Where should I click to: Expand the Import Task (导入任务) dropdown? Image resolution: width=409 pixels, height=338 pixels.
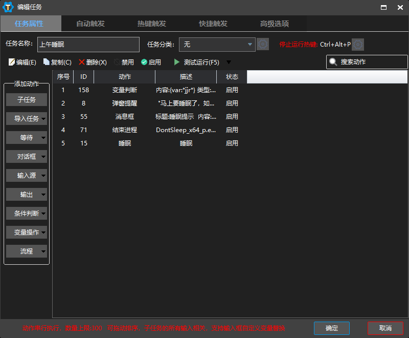tap(43, 119)
